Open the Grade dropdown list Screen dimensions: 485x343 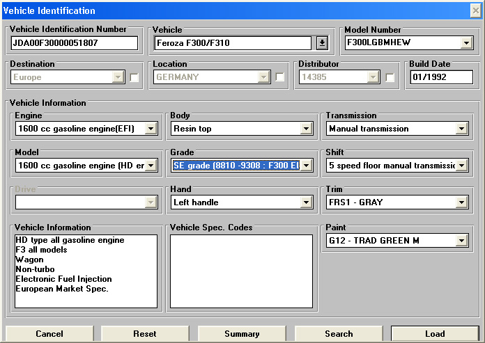(306, 166)
